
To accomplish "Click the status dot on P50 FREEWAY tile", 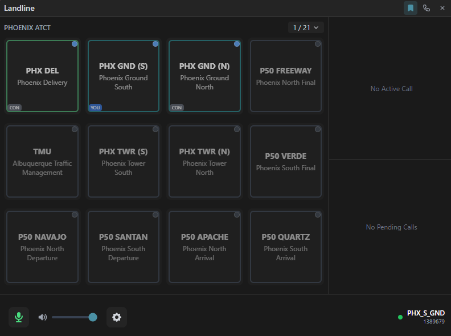I will (x=318, y=44).
